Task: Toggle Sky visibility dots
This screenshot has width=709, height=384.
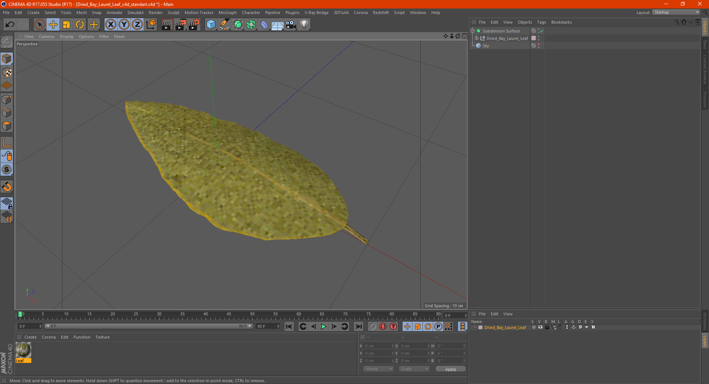Action: 538,46
